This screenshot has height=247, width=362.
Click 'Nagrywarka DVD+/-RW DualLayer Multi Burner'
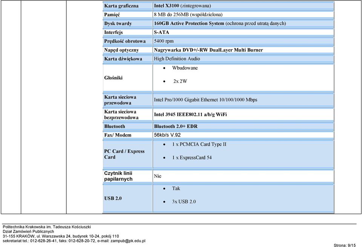208,50
